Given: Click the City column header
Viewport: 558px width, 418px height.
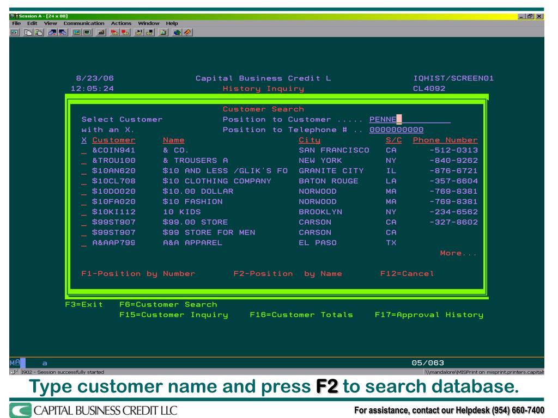Looking at the screenshot, I should [x=310, y=140].
